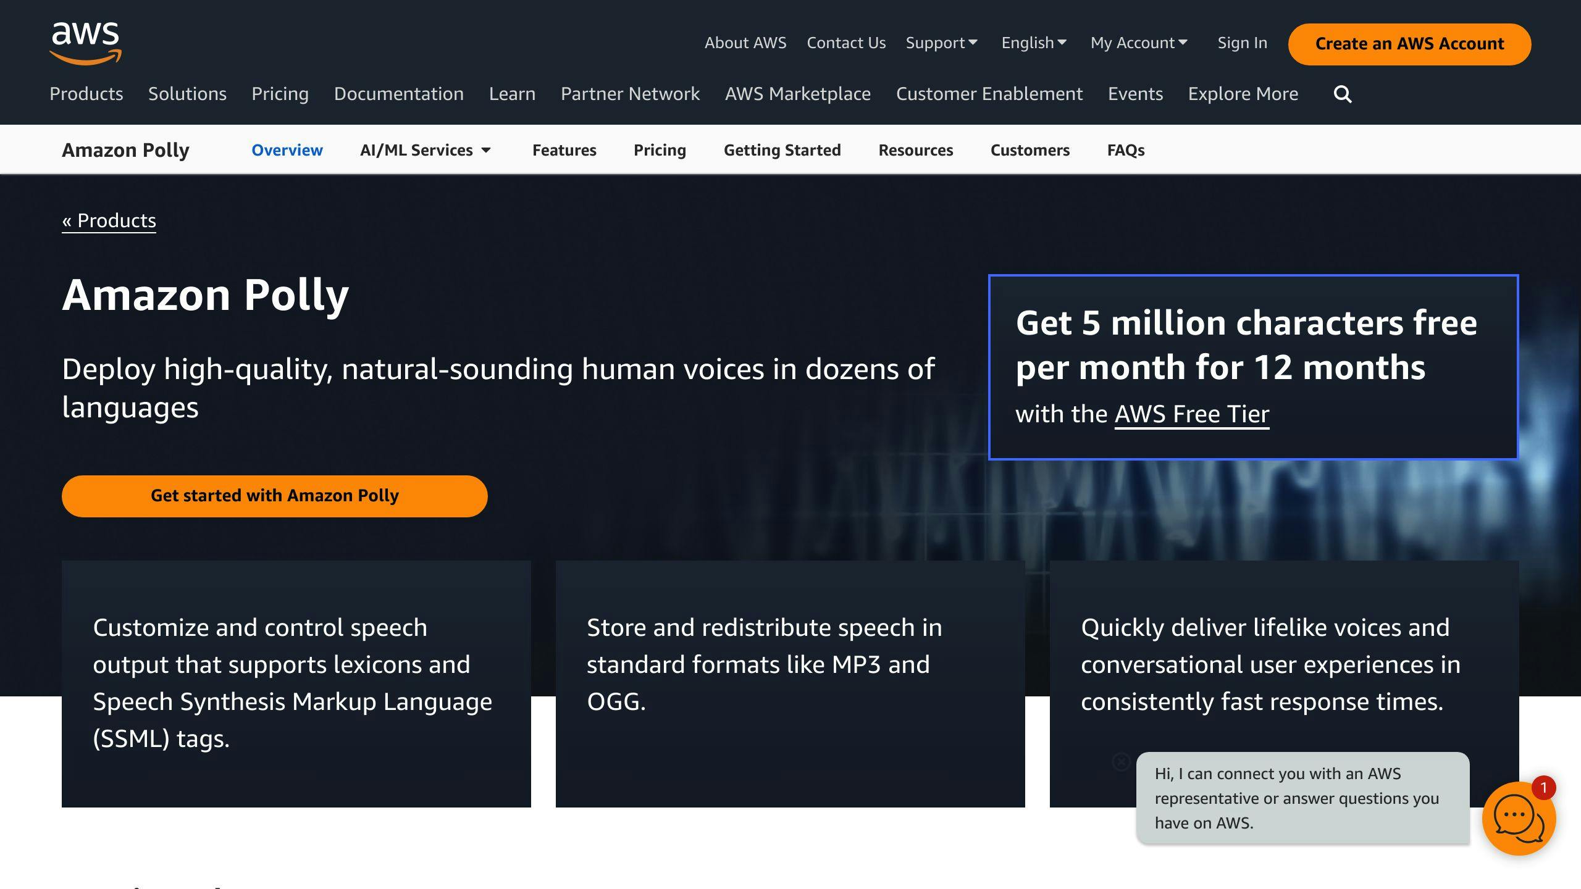The width and height of the screenshot is (1581, 889).
Task: Click Create an AWS Account button
Action: click(1409, 44)
